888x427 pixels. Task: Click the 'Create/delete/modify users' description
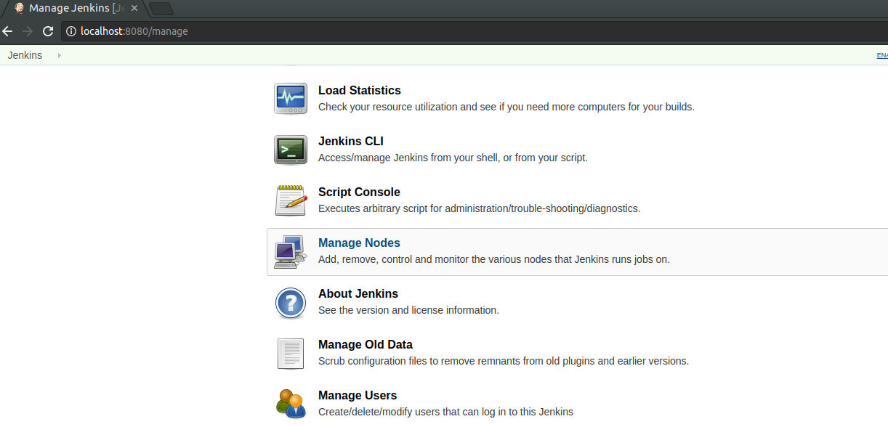tap(445, 412)
